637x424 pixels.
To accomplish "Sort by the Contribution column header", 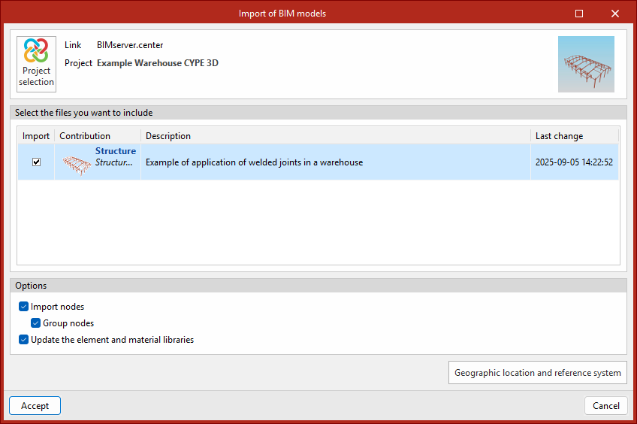I will coord(85,136).
